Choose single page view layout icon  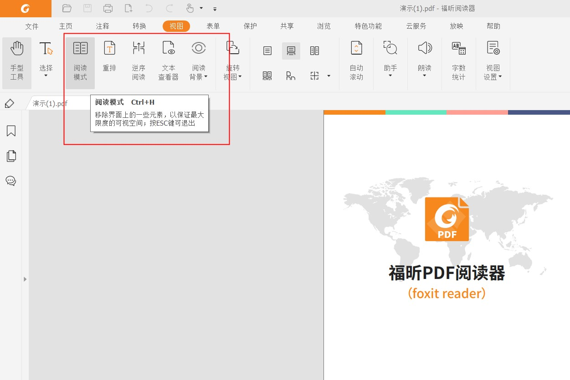click(267, 51)
